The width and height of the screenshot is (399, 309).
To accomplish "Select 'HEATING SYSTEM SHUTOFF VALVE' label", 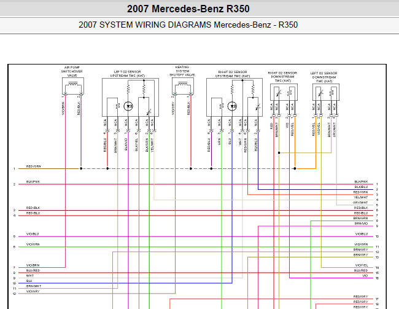I will pyautogui.click(x=182, y=71).
